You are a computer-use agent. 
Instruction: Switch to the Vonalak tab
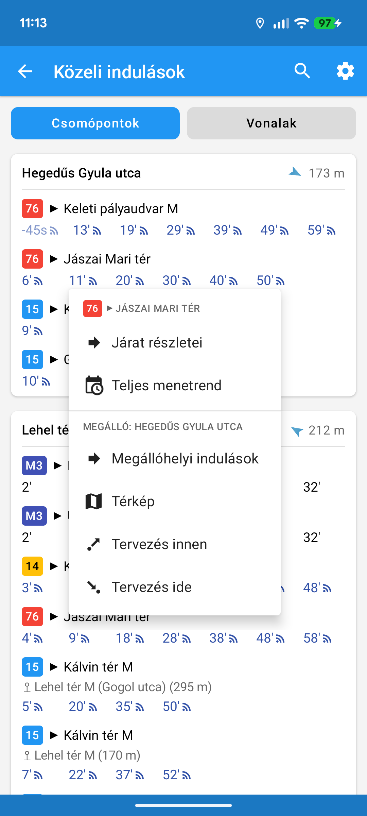point(271,123)
